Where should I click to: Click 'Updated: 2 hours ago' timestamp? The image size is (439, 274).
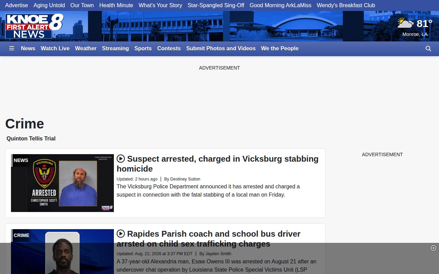(x=137, y=179)
